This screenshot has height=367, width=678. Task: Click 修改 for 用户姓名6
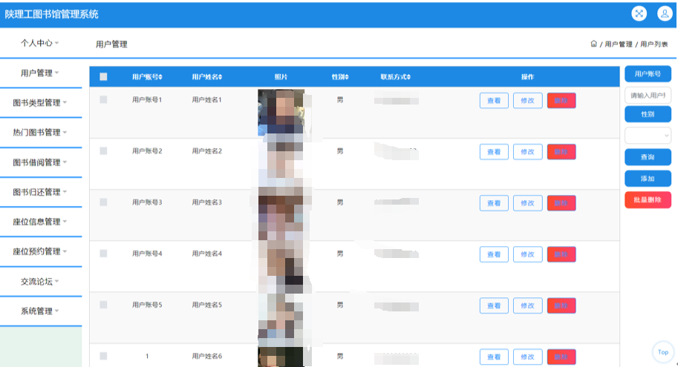527,357
